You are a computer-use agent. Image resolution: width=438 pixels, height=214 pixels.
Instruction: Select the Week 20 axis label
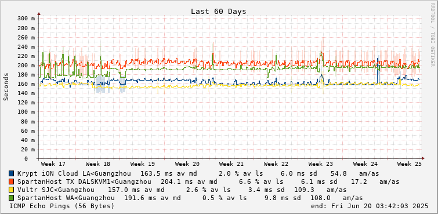pyautogui.click(x=187, y=164)
